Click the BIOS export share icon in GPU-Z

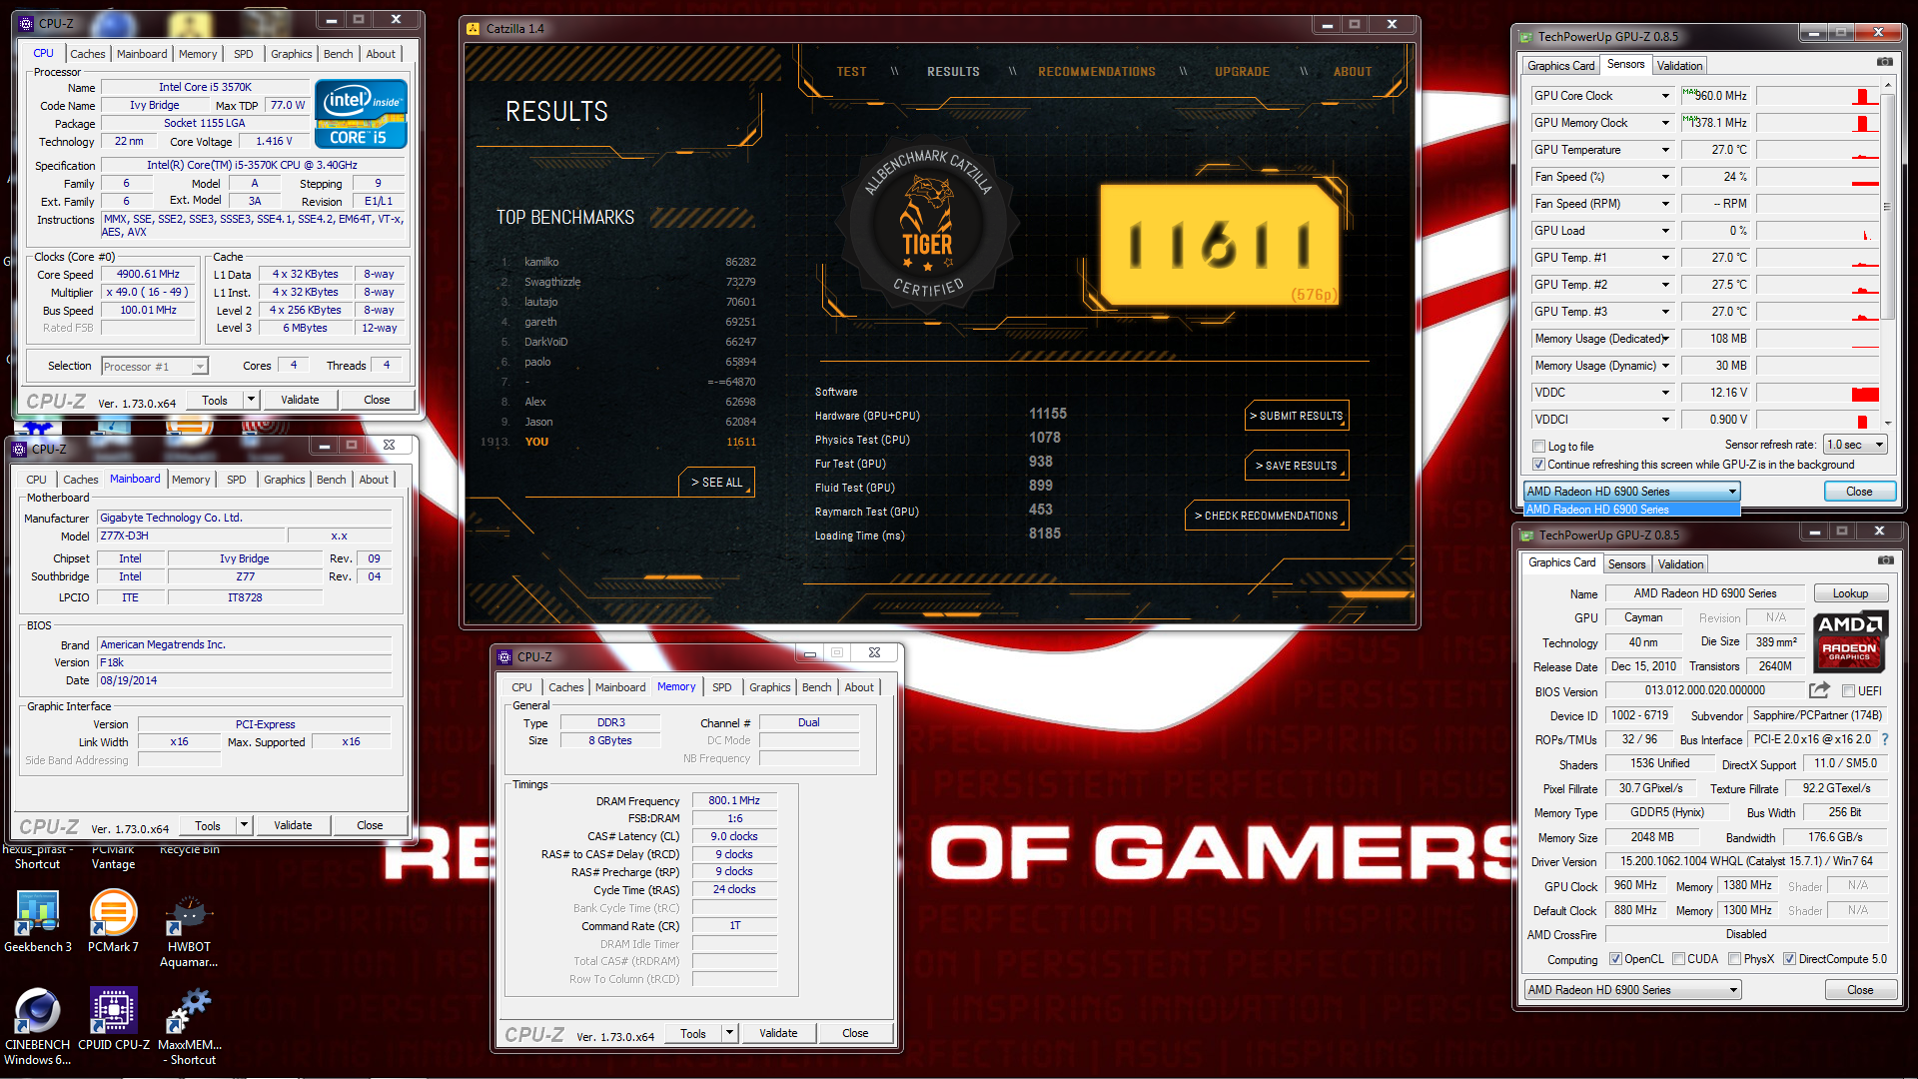pos(1819,690)
